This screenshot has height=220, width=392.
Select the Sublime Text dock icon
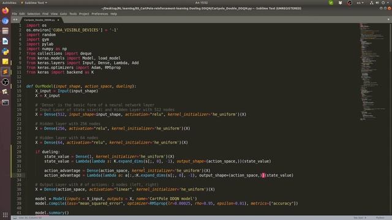pos(6,72)
